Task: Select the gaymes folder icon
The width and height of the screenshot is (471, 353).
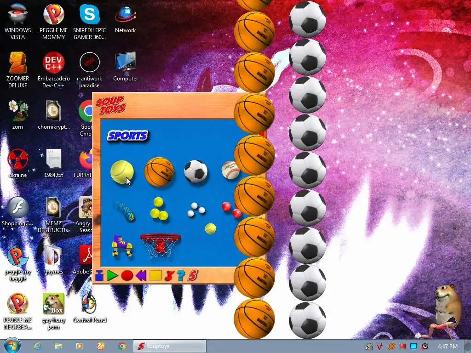Action: point(53,260)
